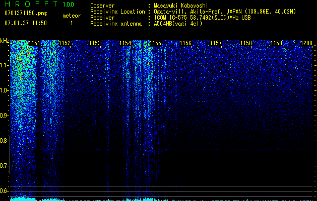Click the meteor count value 1
Viewport: 317px width, 201px height.
tap(72, 23)
